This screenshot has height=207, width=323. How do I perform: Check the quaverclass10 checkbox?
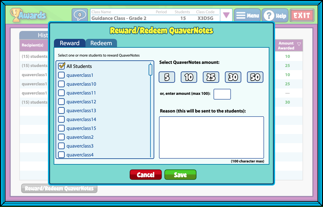pyautogui.click(x=62, y=84)
